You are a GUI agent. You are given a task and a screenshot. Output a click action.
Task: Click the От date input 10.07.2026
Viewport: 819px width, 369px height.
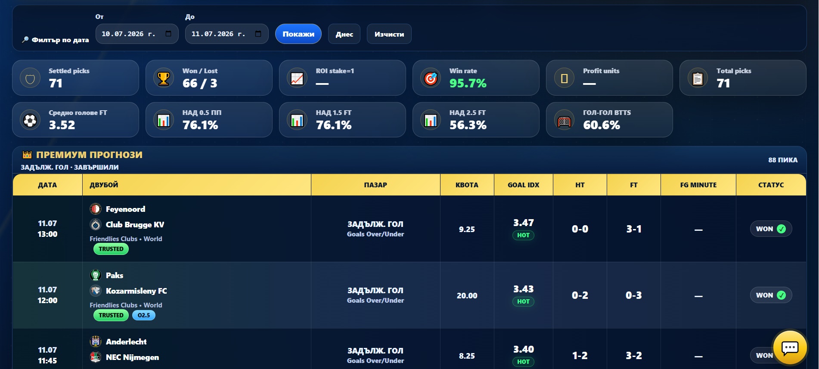137,34
